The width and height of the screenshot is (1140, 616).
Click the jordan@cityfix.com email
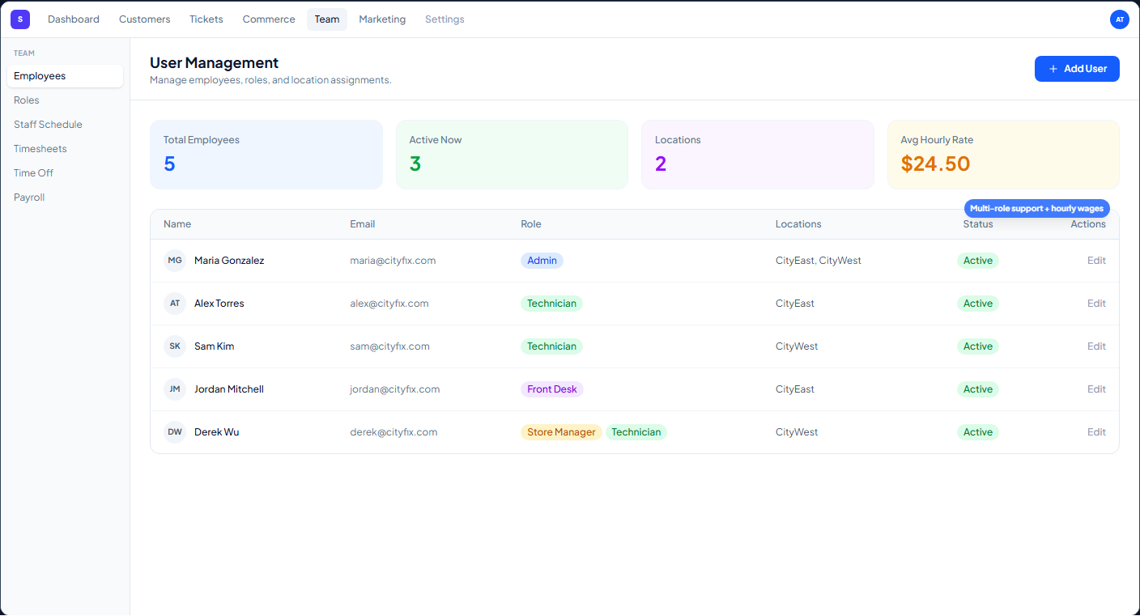tap(395, 389)
